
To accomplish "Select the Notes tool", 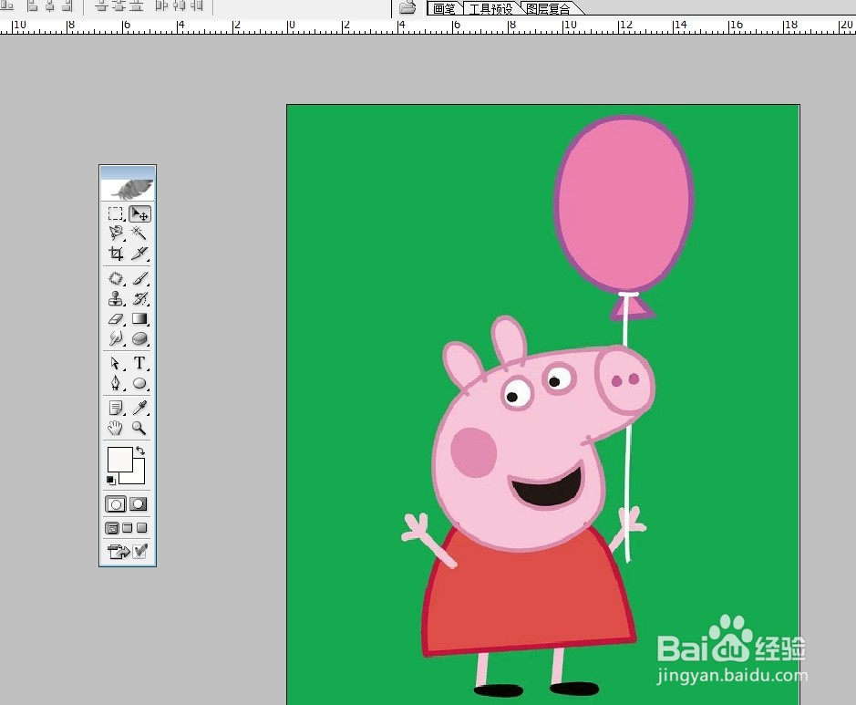I will click(115, 408).
